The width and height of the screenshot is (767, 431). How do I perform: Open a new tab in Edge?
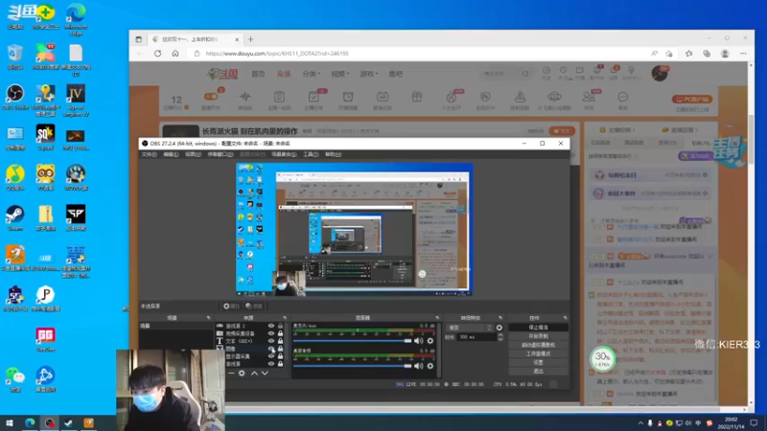click(250, 39)
